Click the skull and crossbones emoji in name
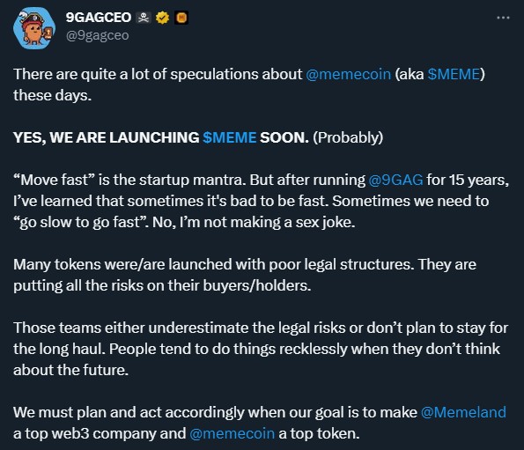Image resolution: width=524 pixels, height=450 pixels. pos(144,18)
